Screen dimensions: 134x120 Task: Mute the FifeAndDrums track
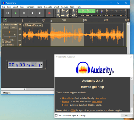(6, 28)
